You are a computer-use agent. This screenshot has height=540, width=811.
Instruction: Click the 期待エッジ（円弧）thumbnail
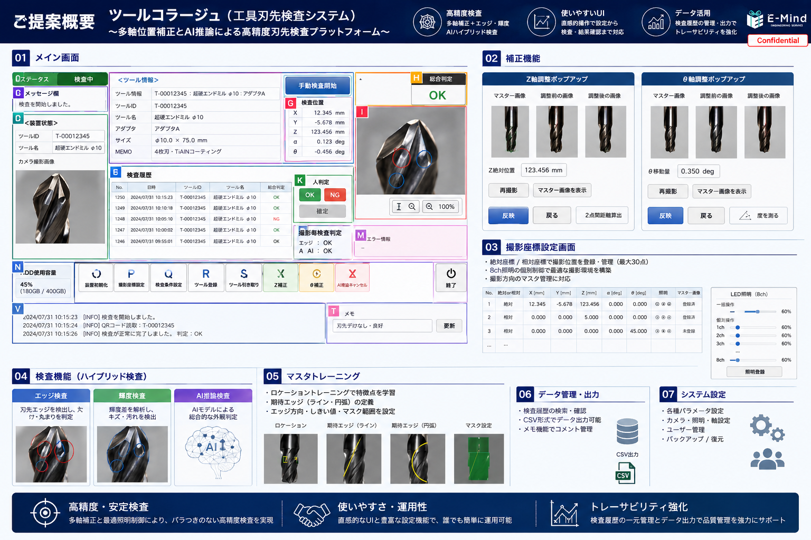click(418, 459)
